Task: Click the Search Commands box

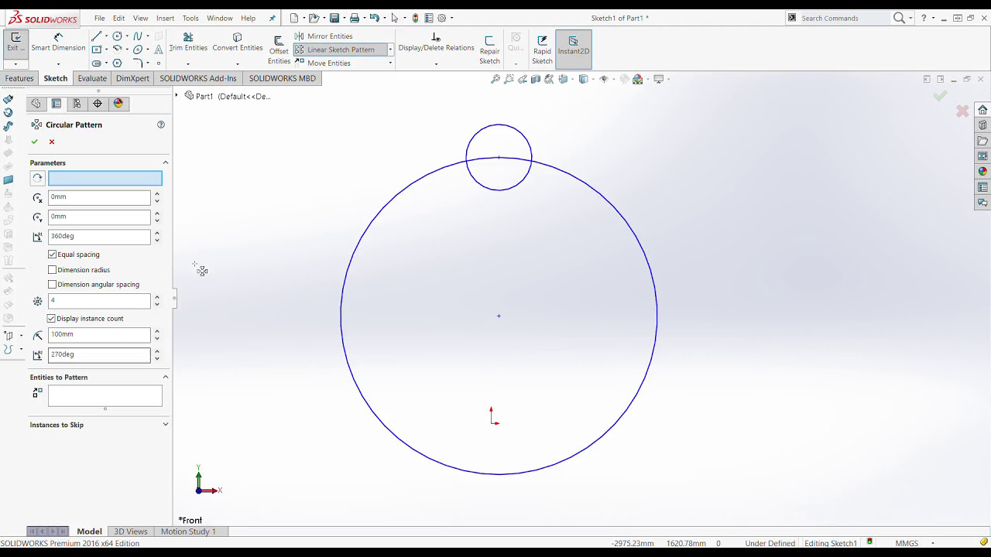Action: [x=844, y=18]
